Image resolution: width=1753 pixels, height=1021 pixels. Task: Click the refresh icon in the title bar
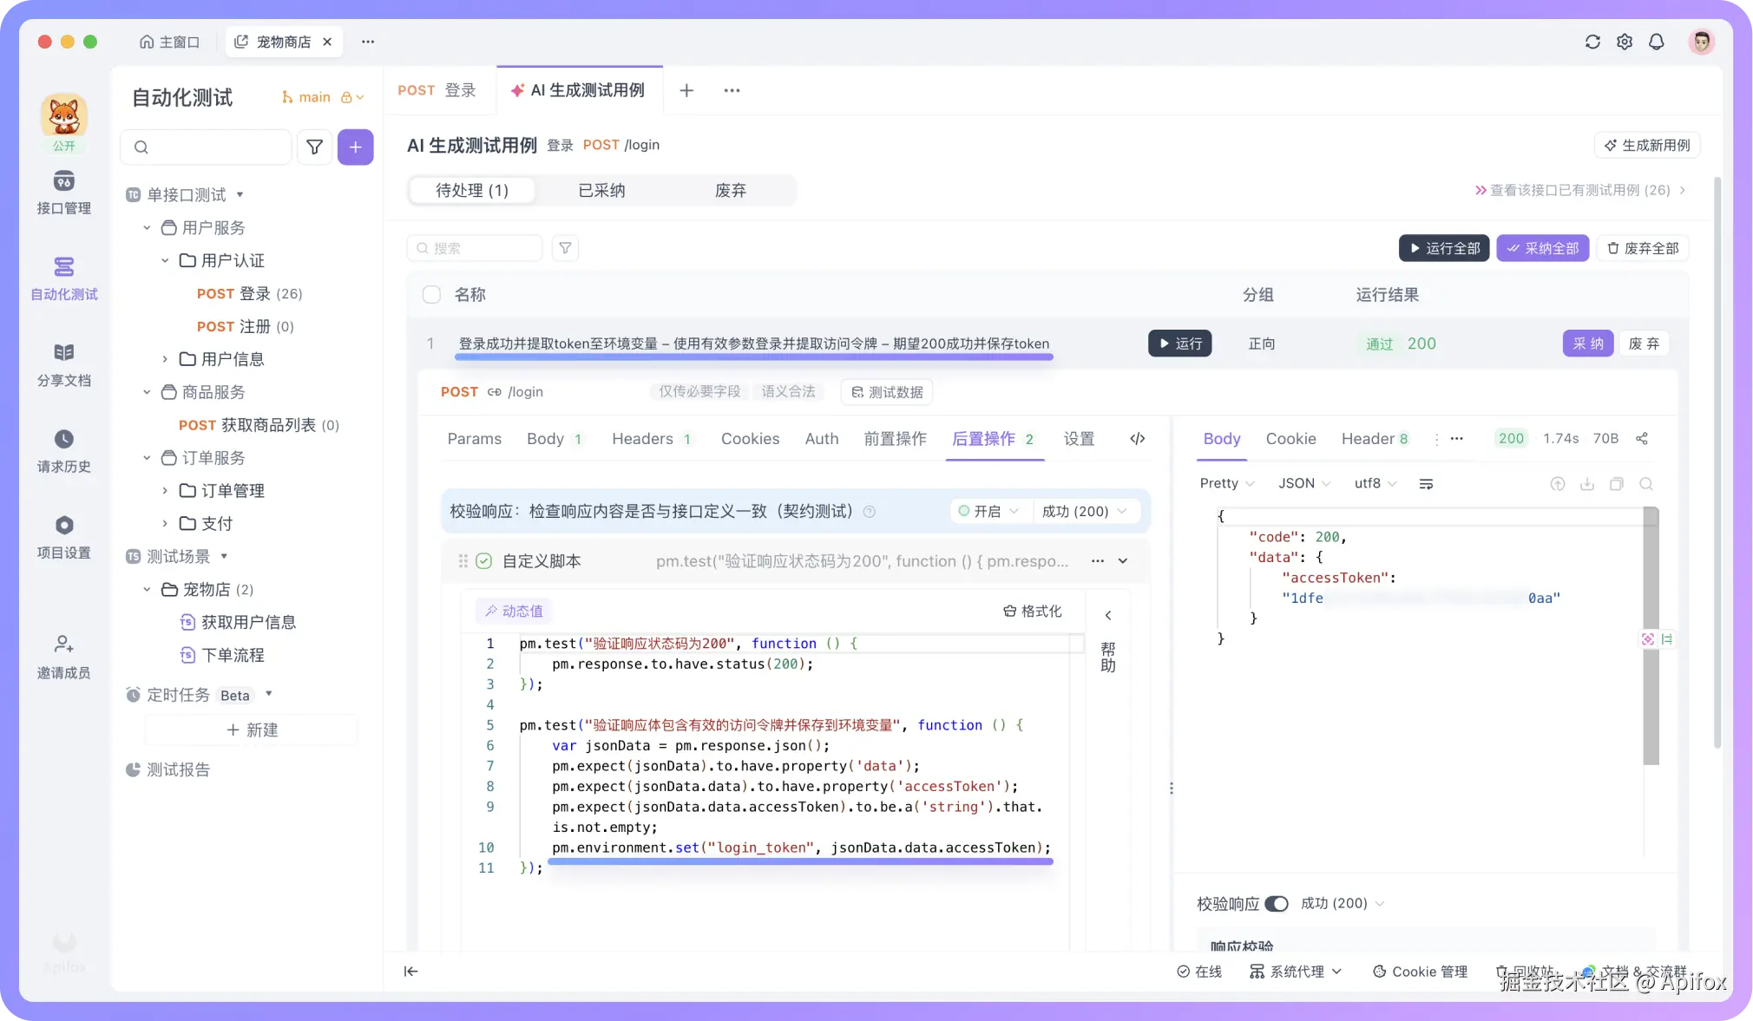(x=1592, y=42)
